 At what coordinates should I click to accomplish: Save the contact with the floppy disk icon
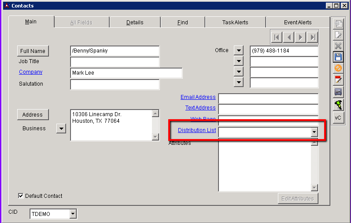pos(338,57)
